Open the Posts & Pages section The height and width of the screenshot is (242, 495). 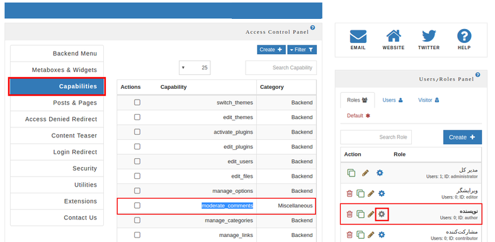coord(57,103)
